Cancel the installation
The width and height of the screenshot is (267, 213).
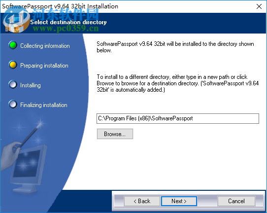click(x=236, y=201)
